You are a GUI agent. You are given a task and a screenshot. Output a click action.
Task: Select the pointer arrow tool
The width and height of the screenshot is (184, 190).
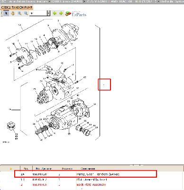(6, 13)
